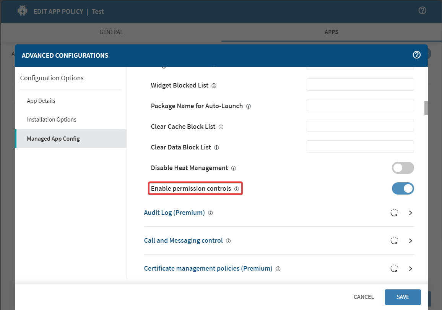The image size is (442, 310).
Task: Click the dialog's vertical scrollbar thumb
Action: (x=426, y=108)
